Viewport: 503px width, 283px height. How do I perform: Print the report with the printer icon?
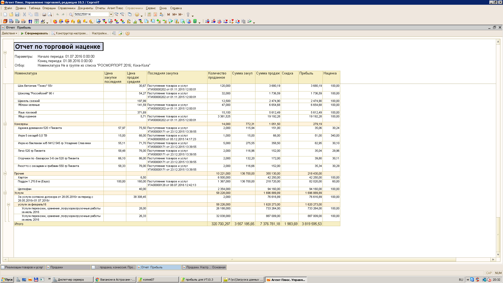(x=44, y=14)
